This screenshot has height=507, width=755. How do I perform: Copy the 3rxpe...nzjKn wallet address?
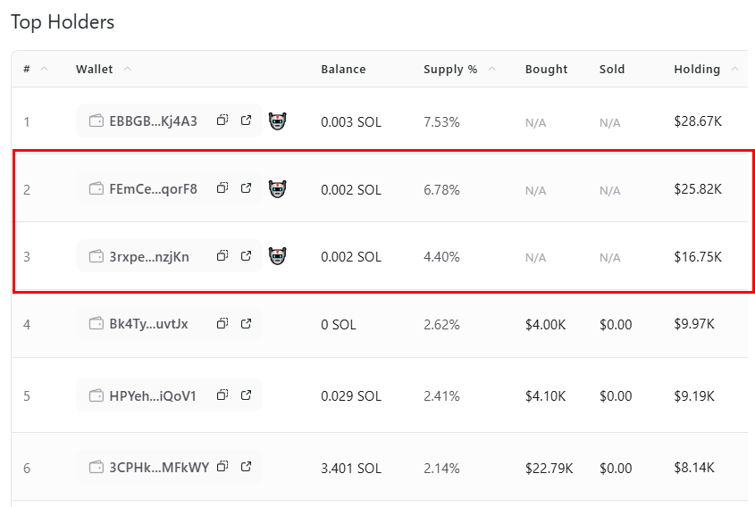[x=222, y=256]
